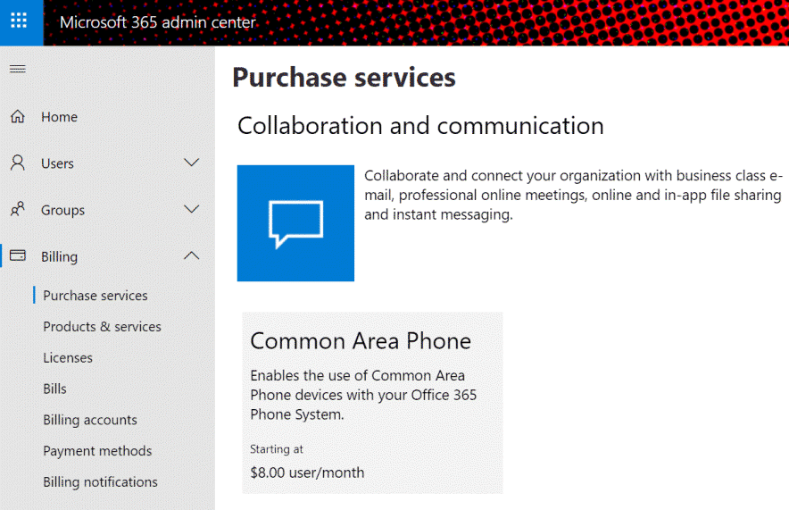Collapse the navigation hamburger menu
789x510 pixels.
(x=18, y=69)
